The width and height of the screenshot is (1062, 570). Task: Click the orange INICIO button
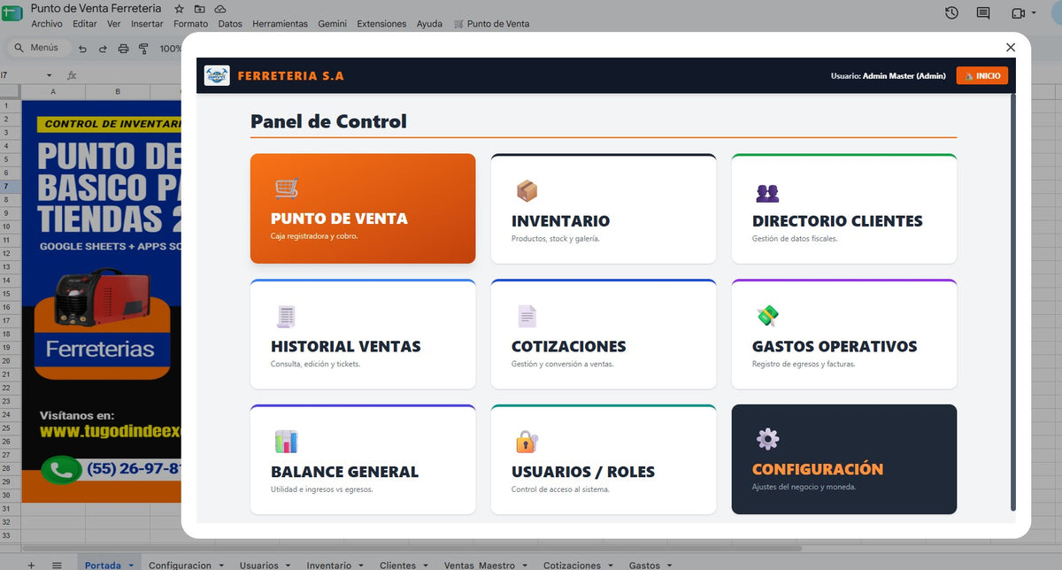coord(981,76)
